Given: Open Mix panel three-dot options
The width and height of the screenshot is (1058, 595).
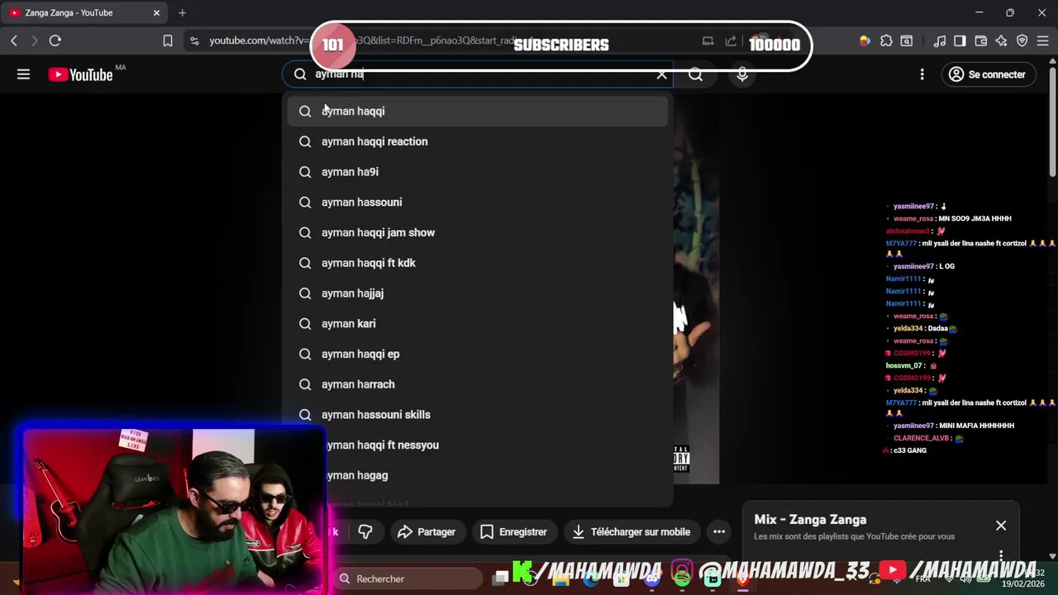Looking at the screenshot, I should pos(1001,555).
